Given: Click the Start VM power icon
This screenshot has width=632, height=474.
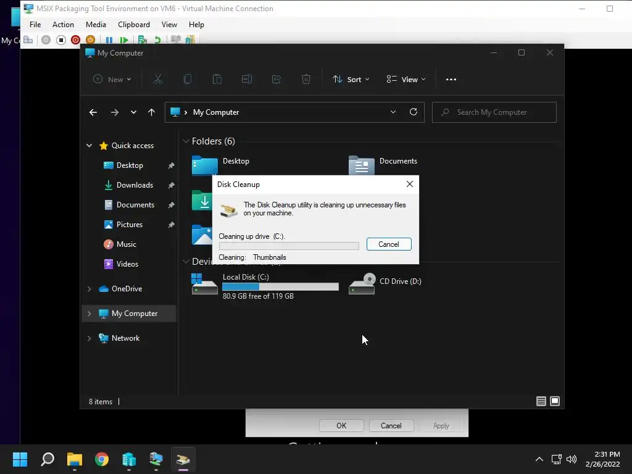Looking at the screenshot, I should [46, 40].
